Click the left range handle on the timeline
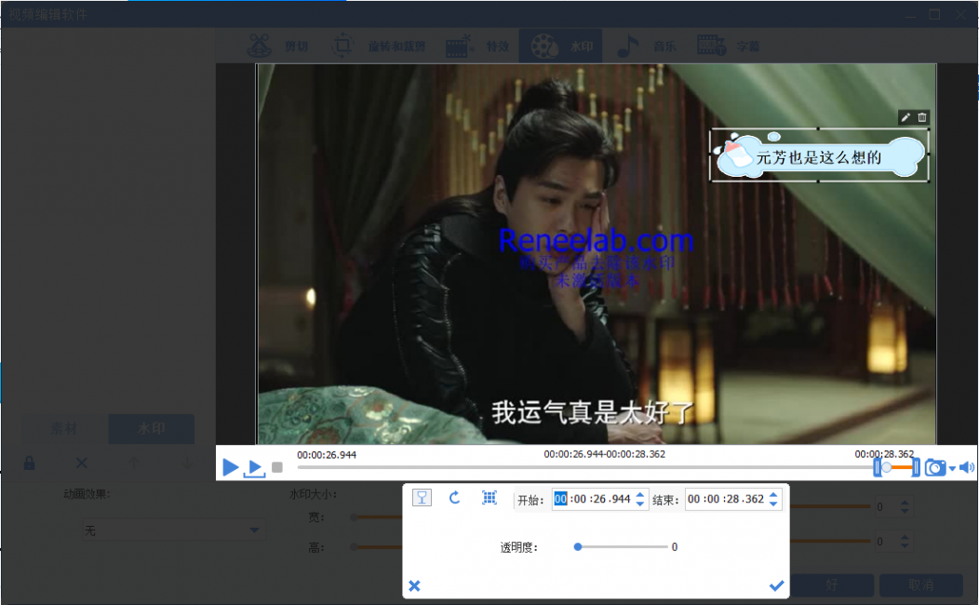Image resolution: width=979 pixels, height=605 pixels. [878, 467]
